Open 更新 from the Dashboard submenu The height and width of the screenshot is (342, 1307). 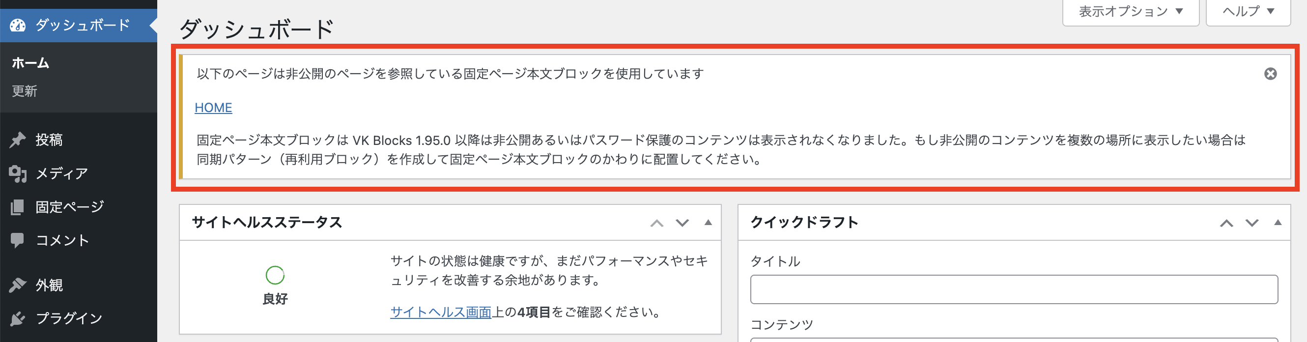(x=24, y=91)
